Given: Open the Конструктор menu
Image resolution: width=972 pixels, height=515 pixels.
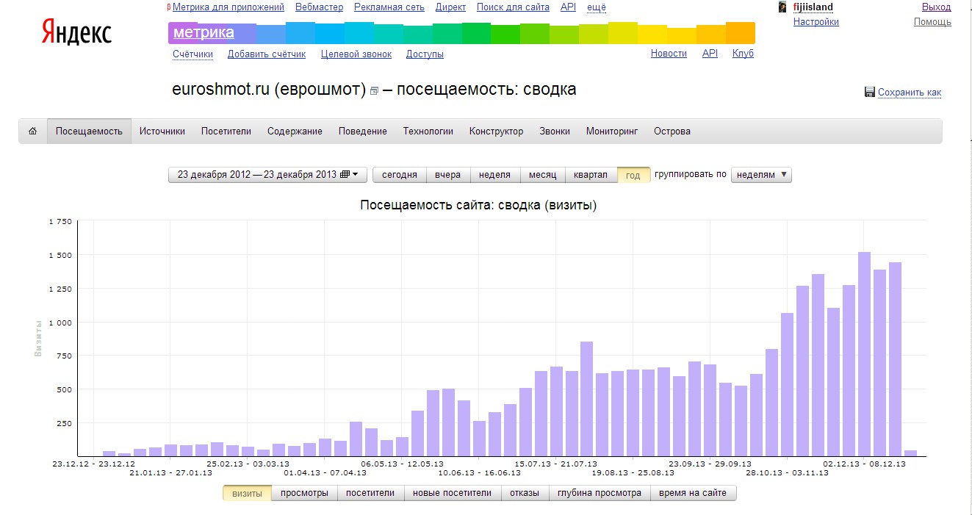Looking at the screenshot, I should tap(497, 132).
